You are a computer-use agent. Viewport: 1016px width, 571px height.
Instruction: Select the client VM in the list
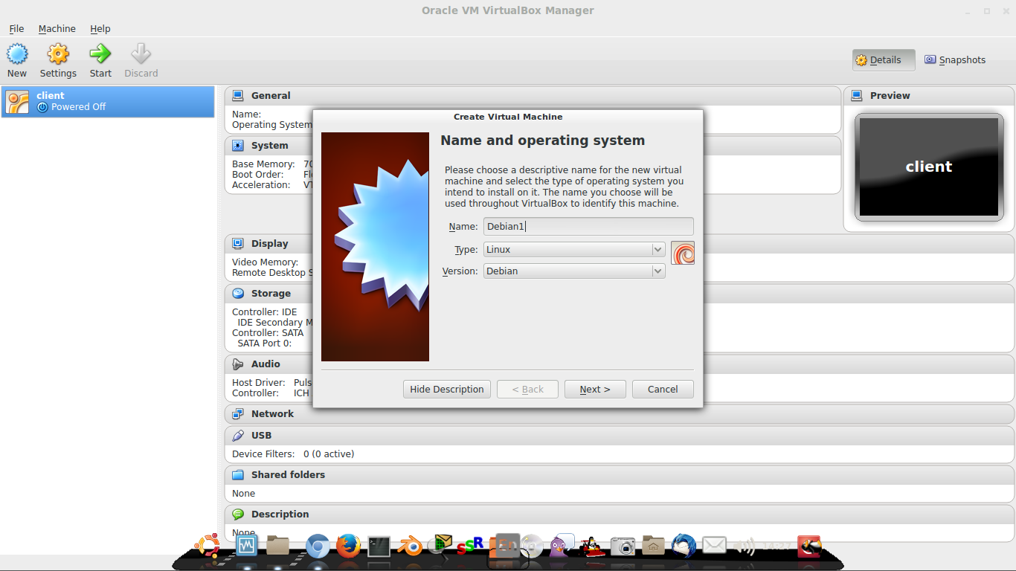[108, 101]
